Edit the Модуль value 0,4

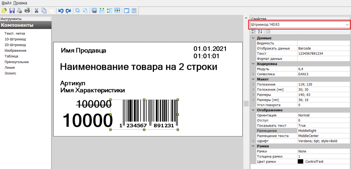point(324,69)
